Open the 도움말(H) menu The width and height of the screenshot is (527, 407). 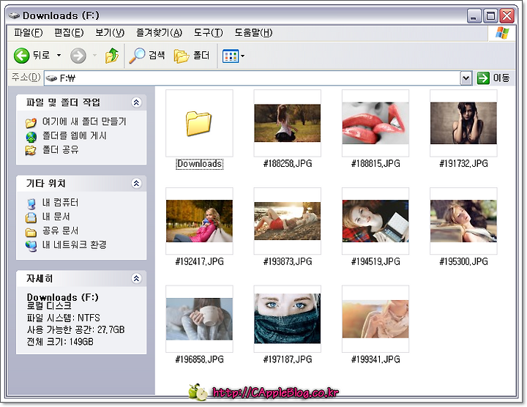coord(253,33)
